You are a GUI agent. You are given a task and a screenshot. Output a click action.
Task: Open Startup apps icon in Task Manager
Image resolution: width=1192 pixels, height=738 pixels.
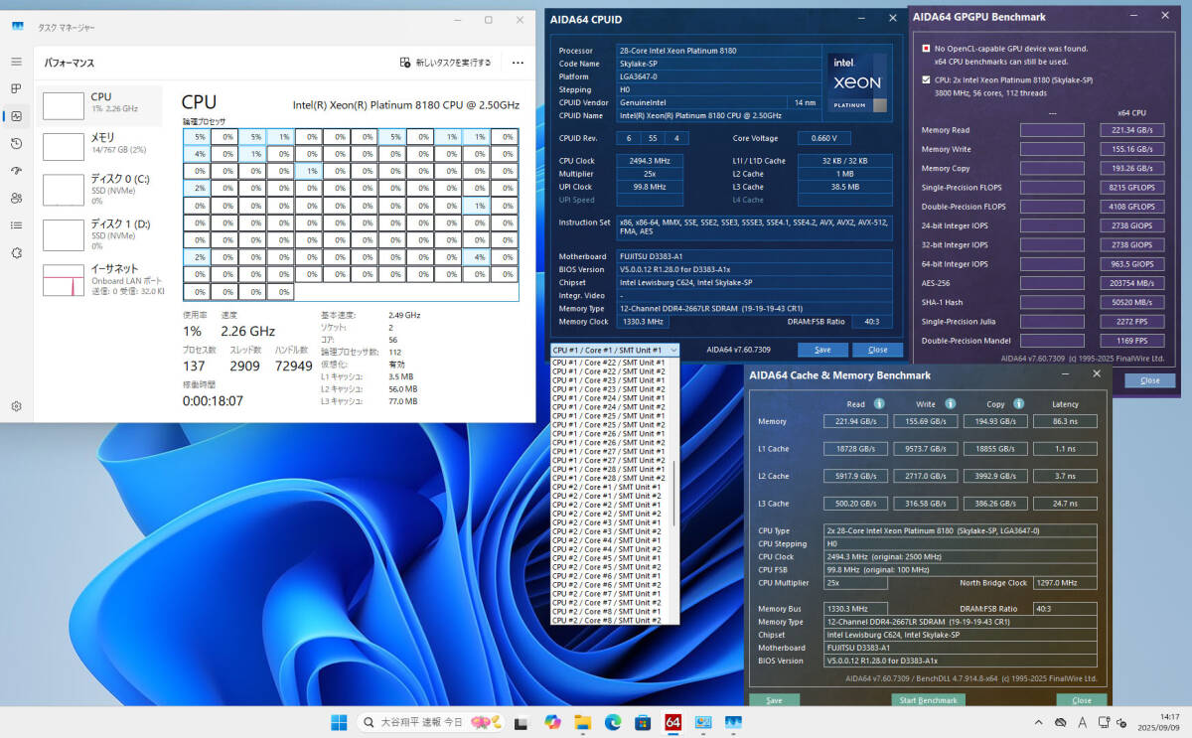click(16, 171)
